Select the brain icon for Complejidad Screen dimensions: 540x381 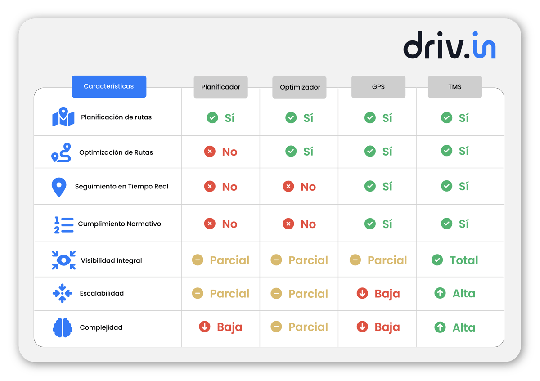coord(64,327)
